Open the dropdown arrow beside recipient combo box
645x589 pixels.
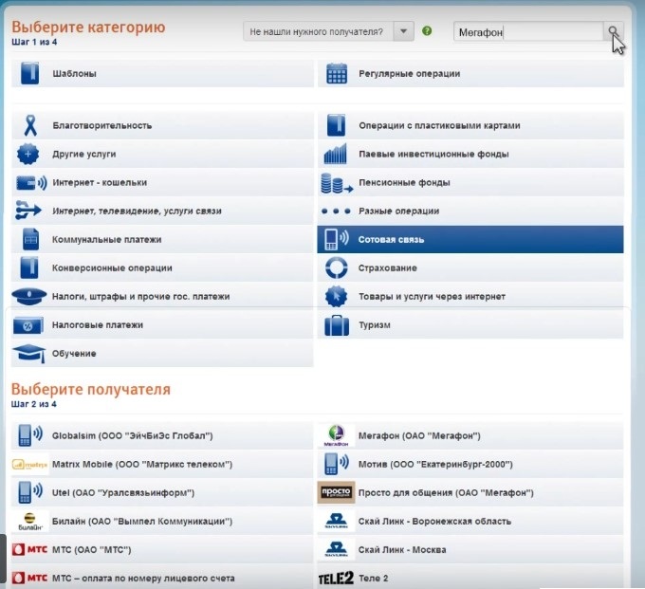(x=404, y=31)
